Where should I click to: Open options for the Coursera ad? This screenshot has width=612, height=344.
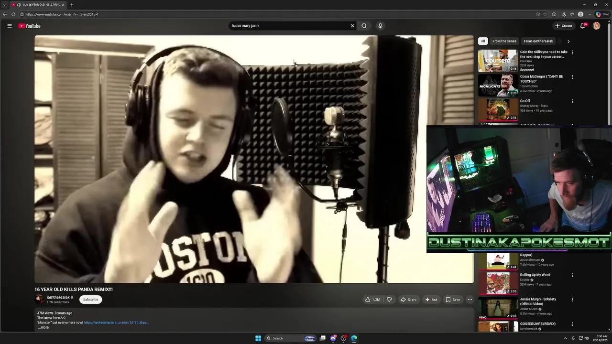572,53
